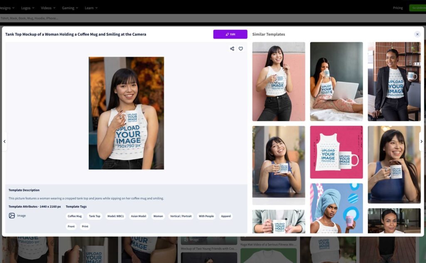Click the purple Edit button
The width and height of the screenshot is (426, 263).
click(230, 34)
